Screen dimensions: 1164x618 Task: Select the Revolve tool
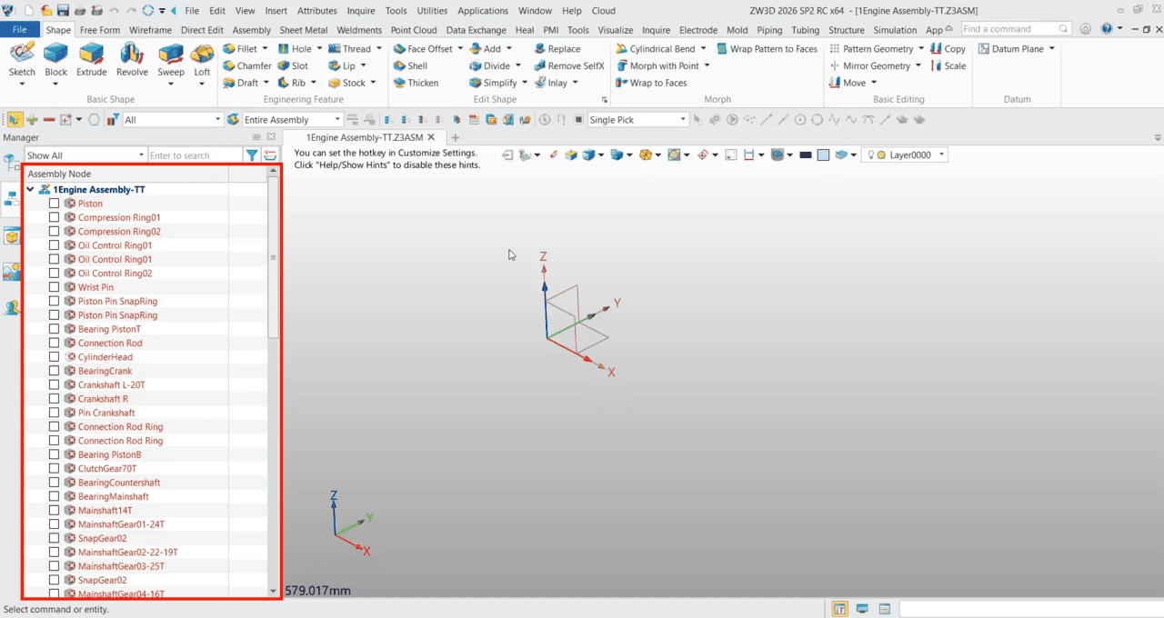coord(132,60)
